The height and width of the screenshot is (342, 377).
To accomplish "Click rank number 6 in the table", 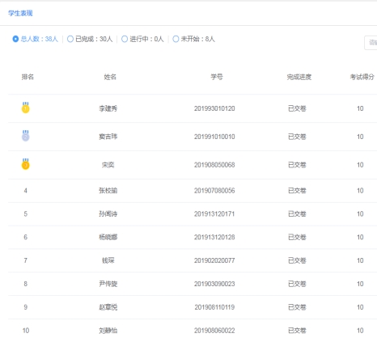I will coord(26,238).
